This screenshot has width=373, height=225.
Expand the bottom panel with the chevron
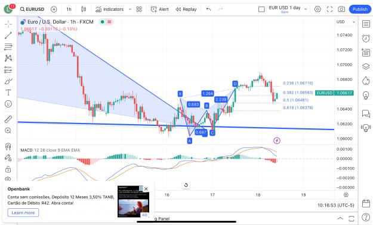(340, 218)
